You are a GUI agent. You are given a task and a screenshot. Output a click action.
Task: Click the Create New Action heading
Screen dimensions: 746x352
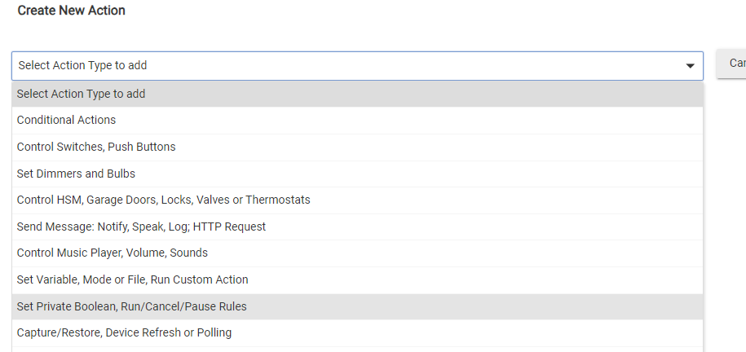pyautogui.click(x=71, y=11)
